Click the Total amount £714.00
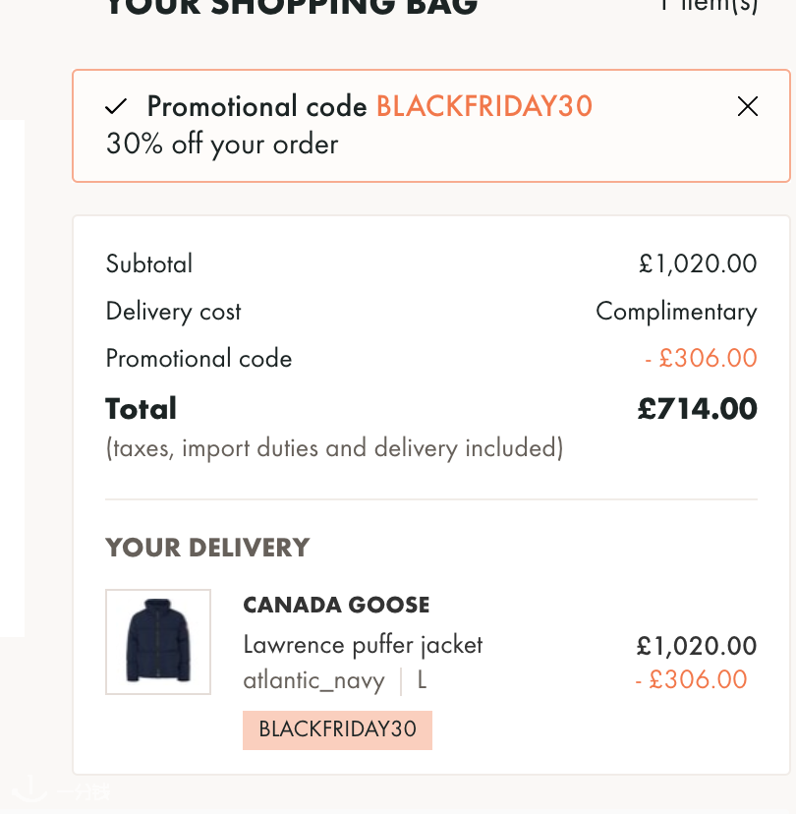Screen dimensions: 796x814 click(697, 408)
